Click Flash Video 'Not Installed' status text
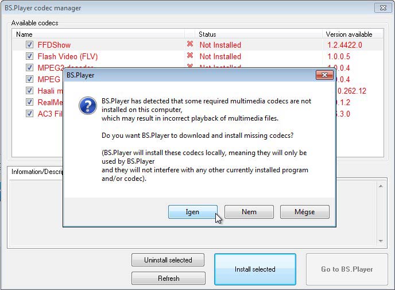This screenshot has height=290, width=395. (220, 56)
